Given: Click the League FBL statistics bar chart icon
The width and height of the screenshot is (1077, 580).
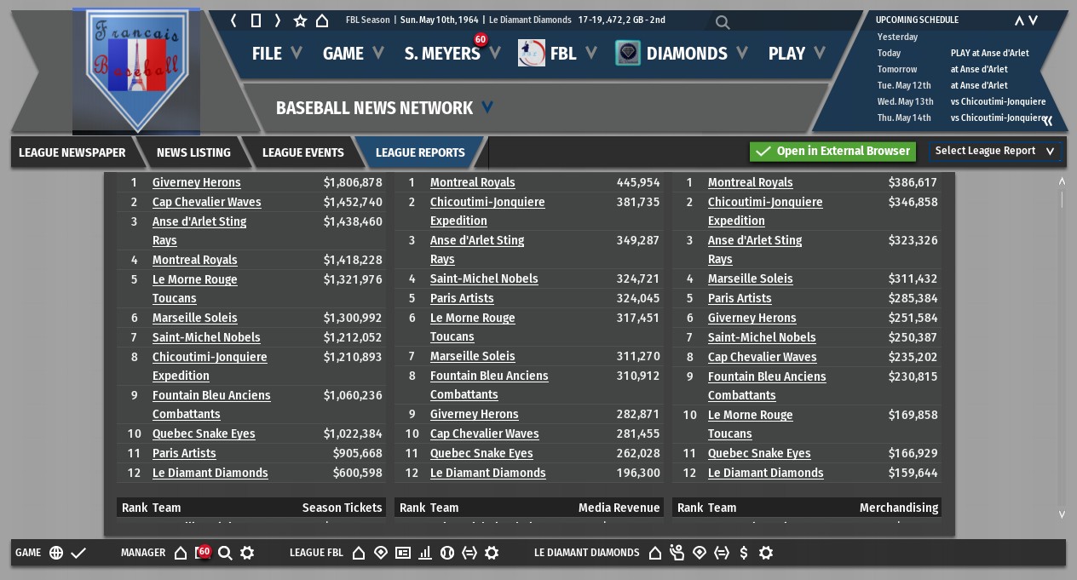Looking at the screenshot, I should point(425,553).
